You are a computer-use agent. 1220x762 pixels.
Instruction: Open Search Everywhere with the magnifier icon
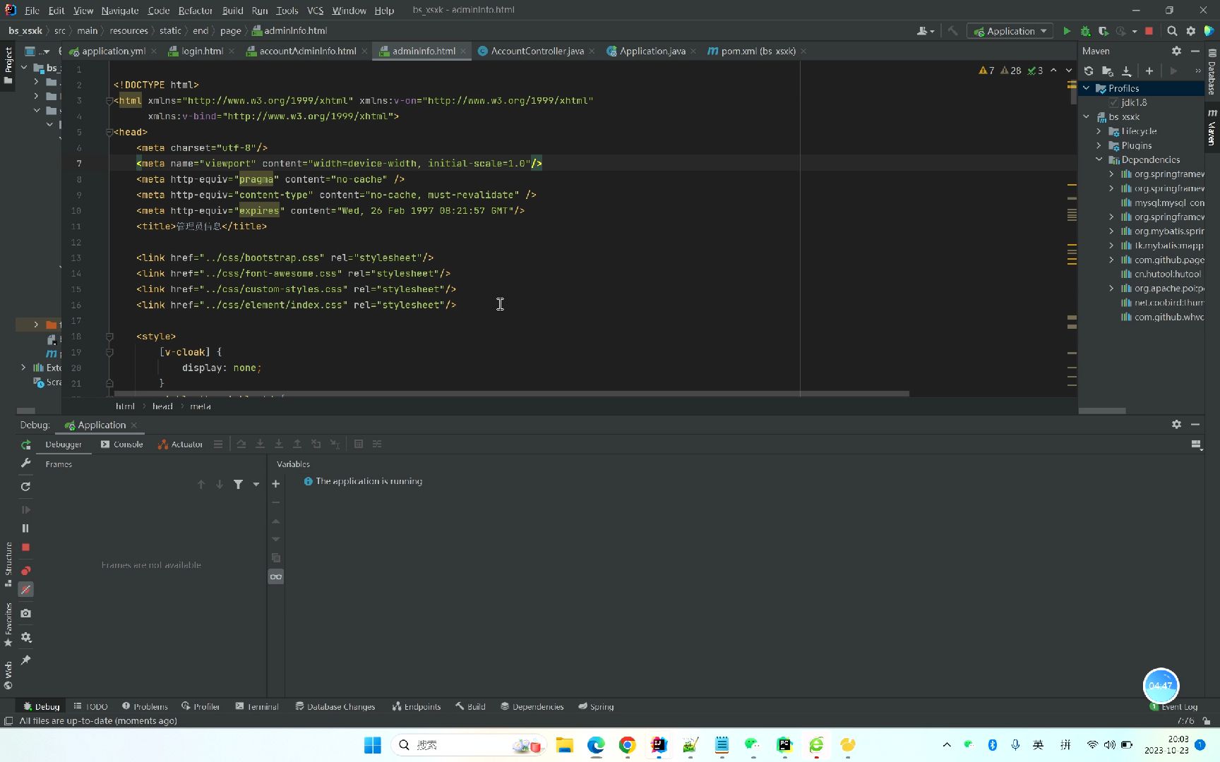point(1171,31)
